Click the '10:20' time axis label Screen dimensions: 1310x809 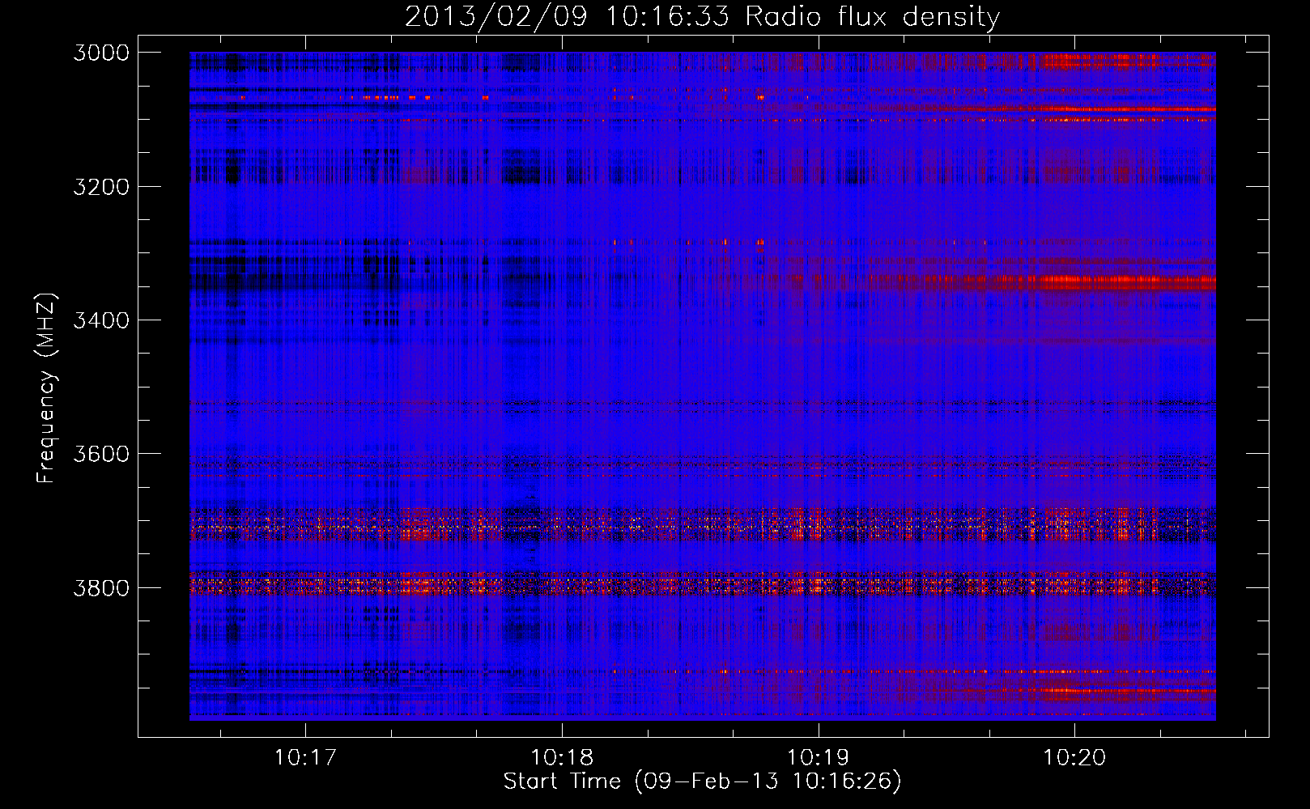[1074, 758]
